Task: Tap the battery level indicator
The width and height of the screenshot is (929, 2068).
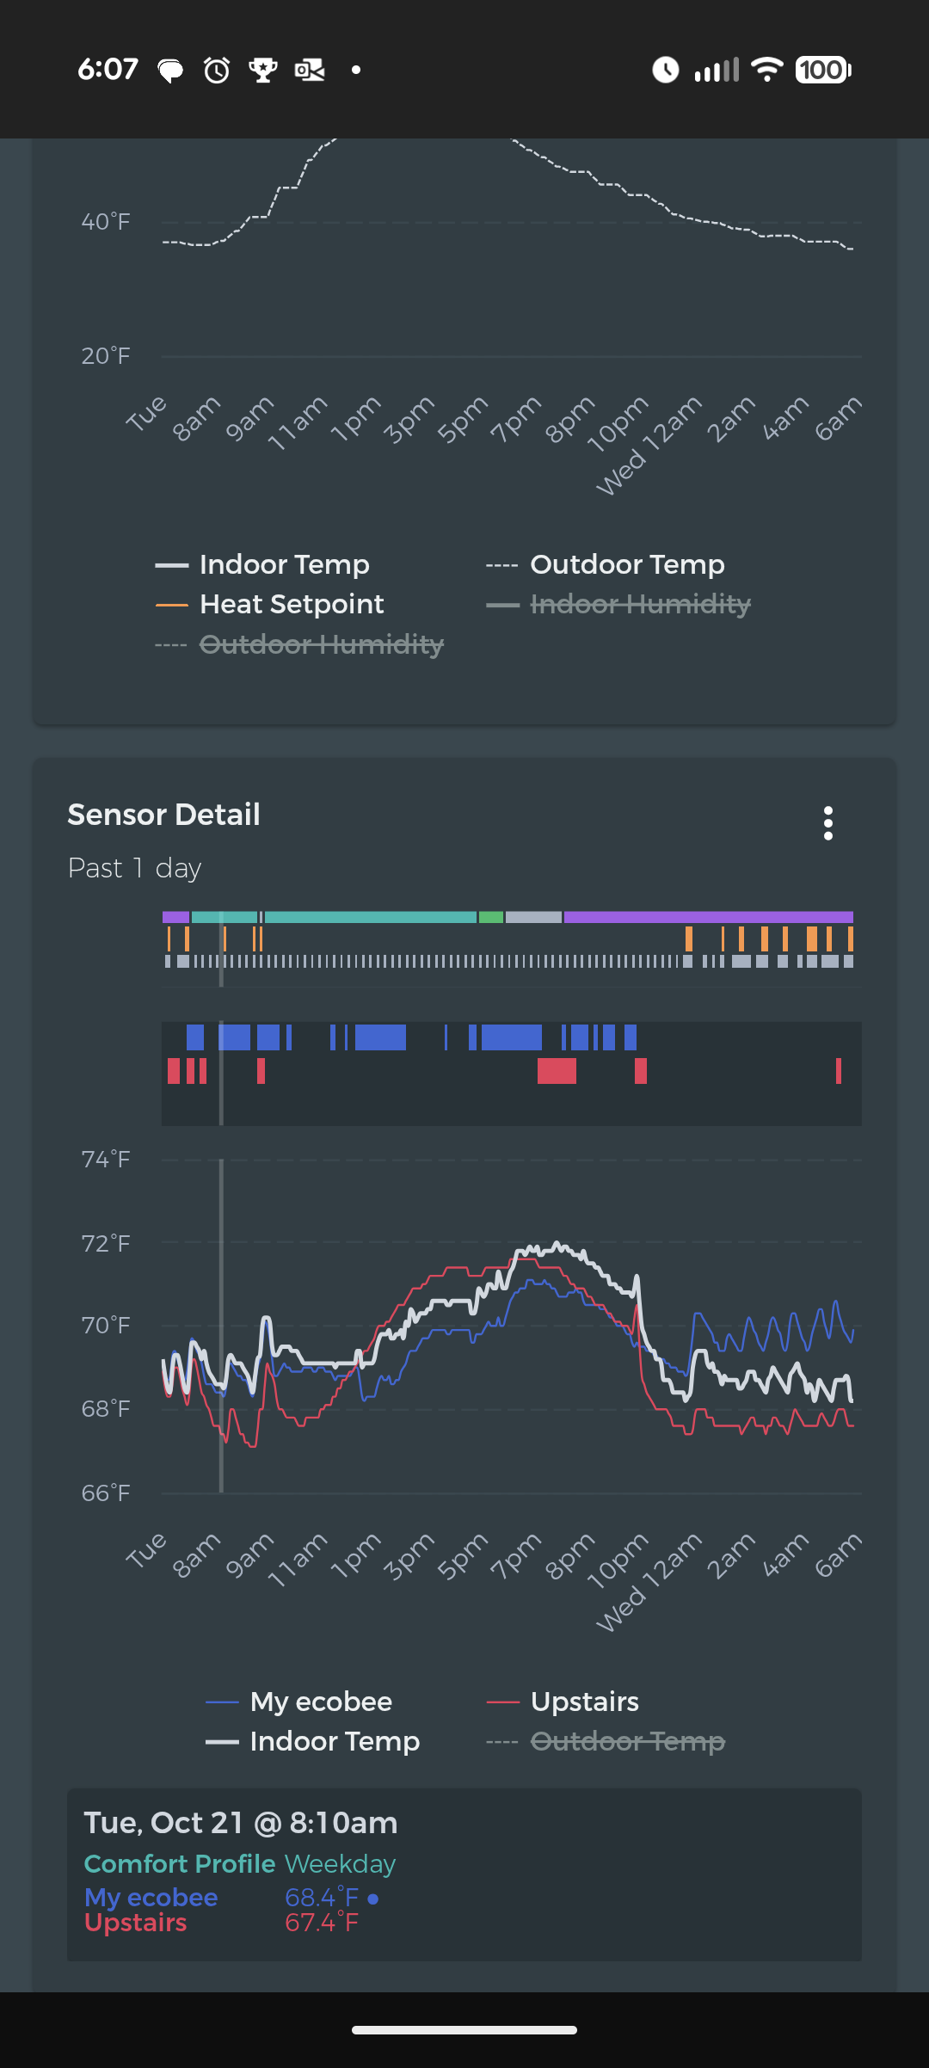Action: (x=822, y=70)
